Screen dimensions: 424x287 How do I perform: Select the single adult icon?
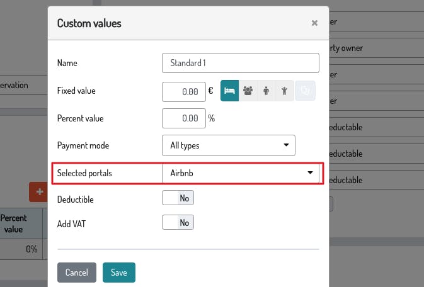[266, 91]
